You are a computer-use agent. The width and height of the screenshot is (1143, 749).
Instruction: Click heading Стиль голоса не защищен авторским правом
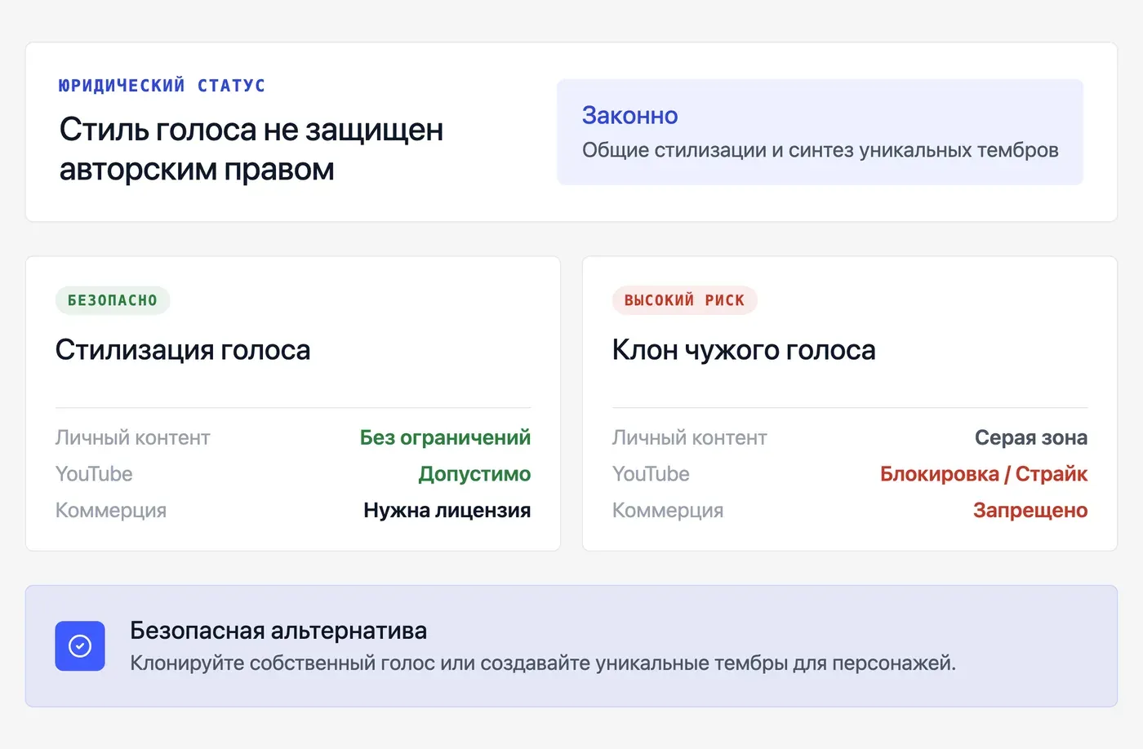coord(251,149)
